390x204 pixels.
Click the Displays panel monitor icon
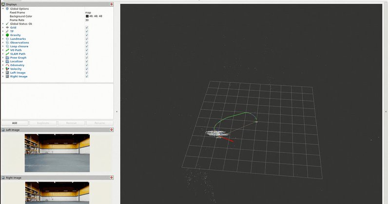pyautogui.click(x=3, y=4)
